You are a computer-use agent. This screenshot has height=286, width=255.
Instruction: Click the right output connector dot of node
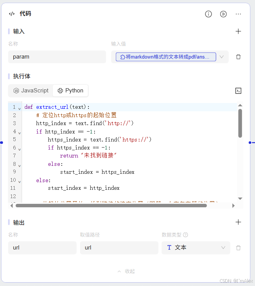pyautogui.click(x=250, y=143)
